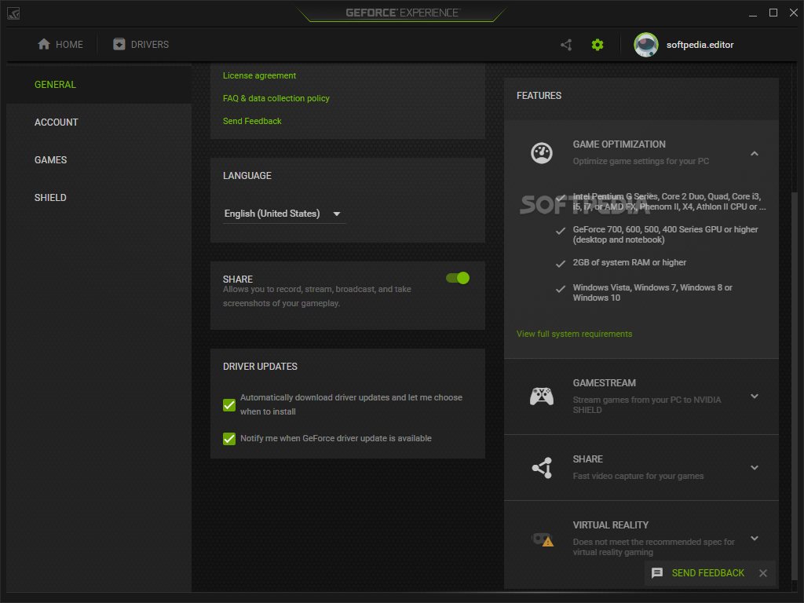Click the GeForce 700, 600, 500 GPU requirement text
The image size is (804, 603).
point(665,234)
